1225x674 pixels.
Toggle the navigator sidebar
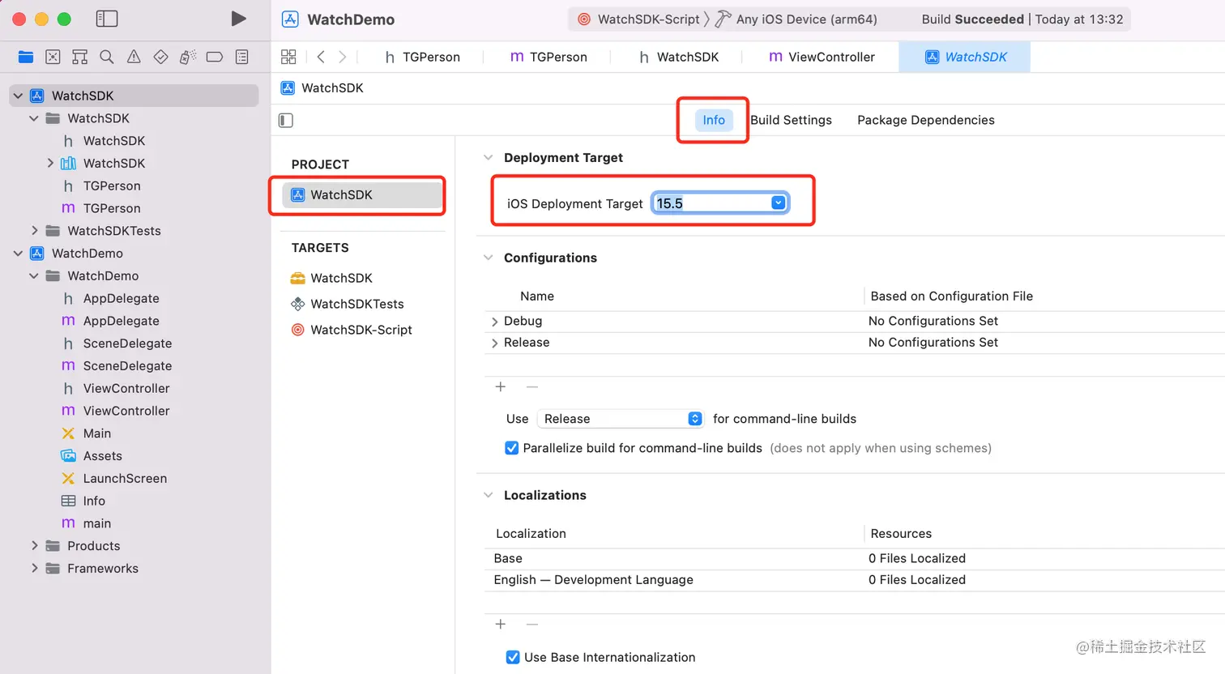click(107, 19)
